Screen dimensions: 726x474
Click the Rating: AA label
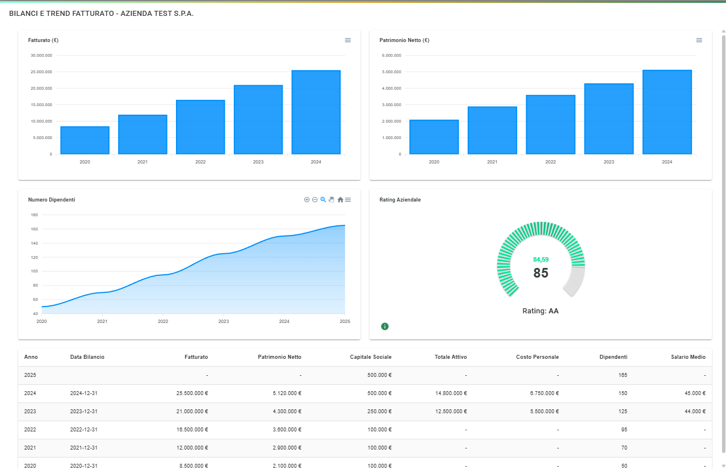[x=540, y=311]
